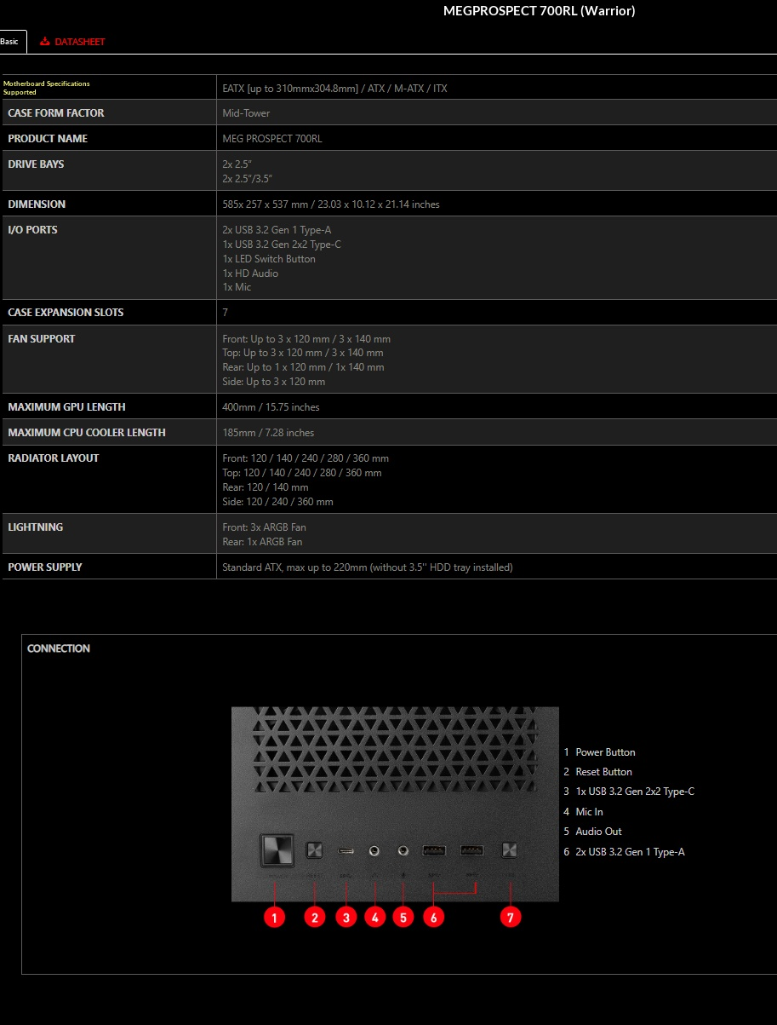Select the '400mm / 15.75 inches' value
The width and height of the screenshot is (777, 1025).
point(271,407)
